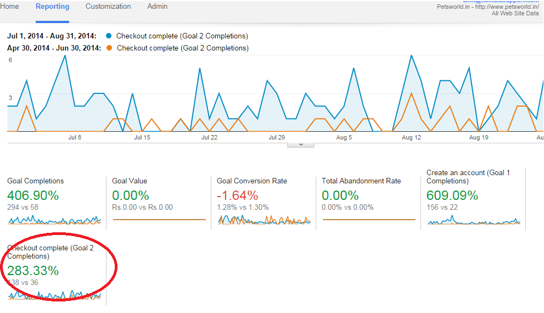
Task: Click the '294 vs 58' comparison text
Action: [x=23, y=207]
